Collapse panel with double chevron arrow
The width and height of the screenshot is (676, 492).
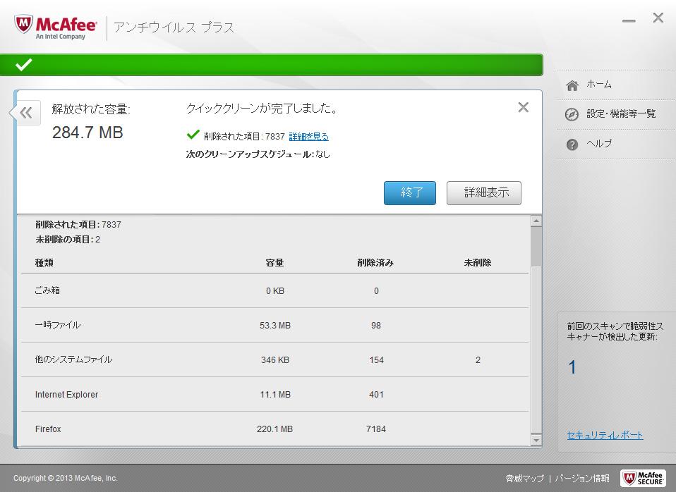click(26, 113)
